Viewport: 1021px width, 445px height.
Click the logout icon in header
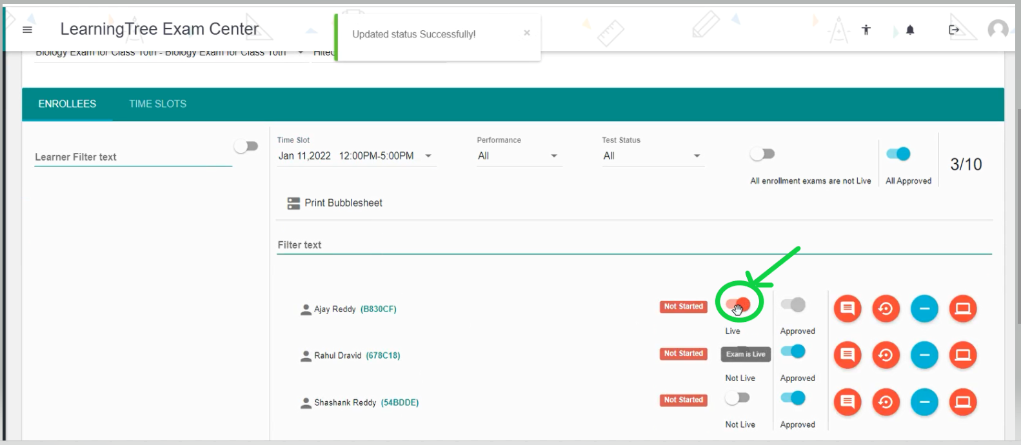(x=954, y=30)
